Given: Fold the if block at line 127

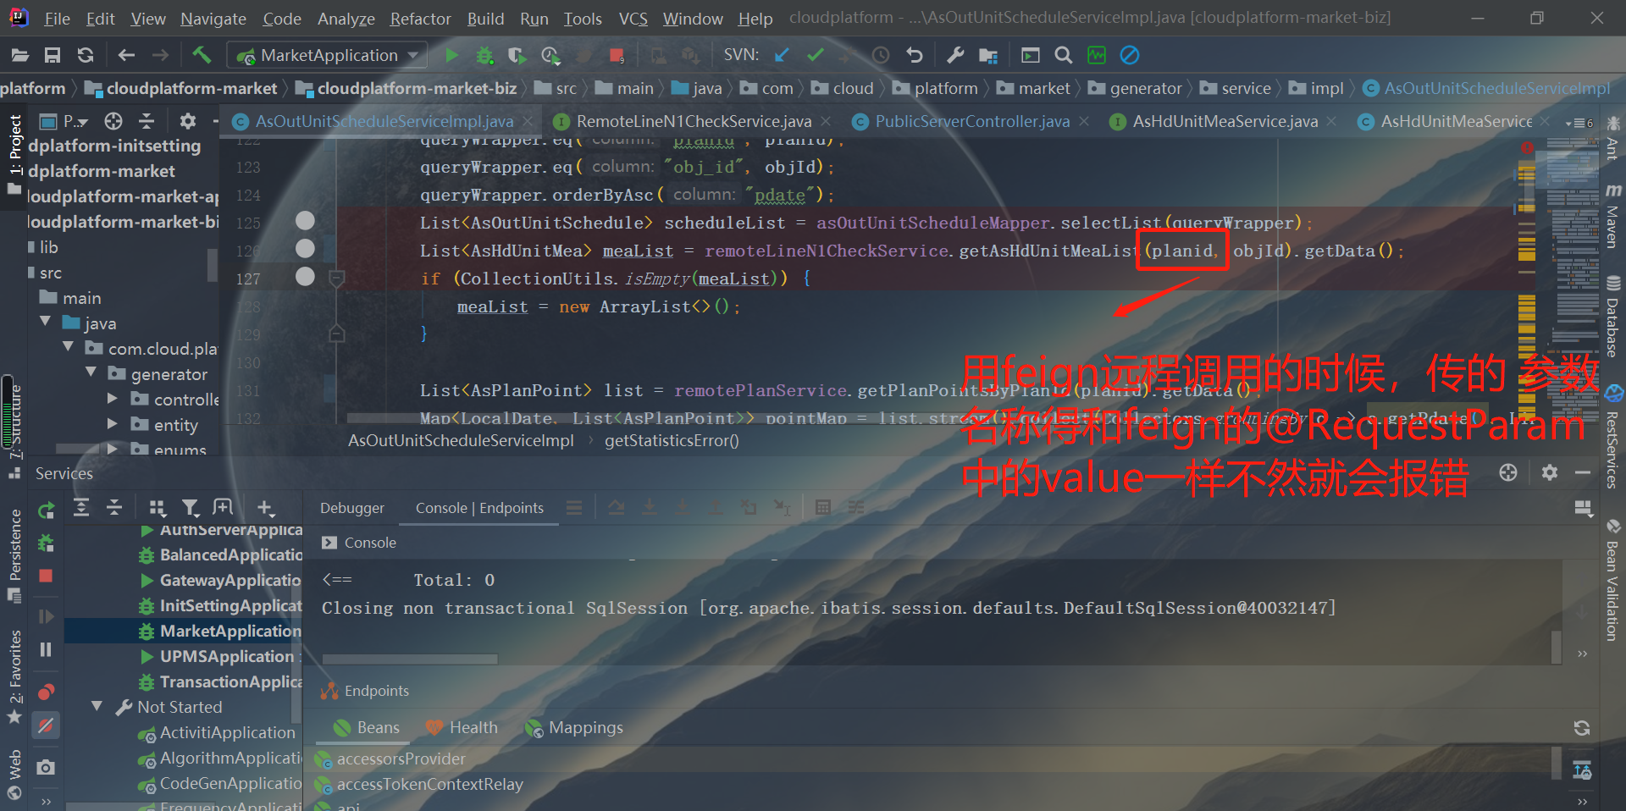Looking at the screenshot, I should pos(336,278).
